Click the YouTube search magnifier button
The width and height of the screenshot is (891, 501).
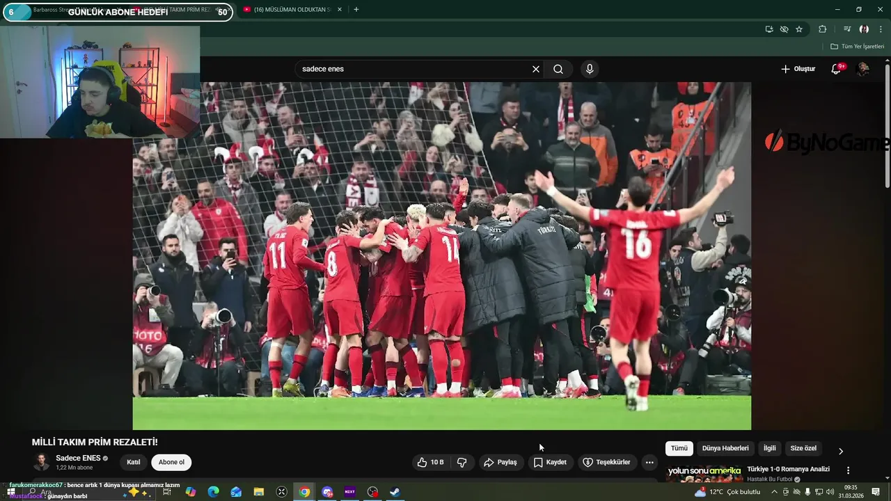click(x=558, y=69)
